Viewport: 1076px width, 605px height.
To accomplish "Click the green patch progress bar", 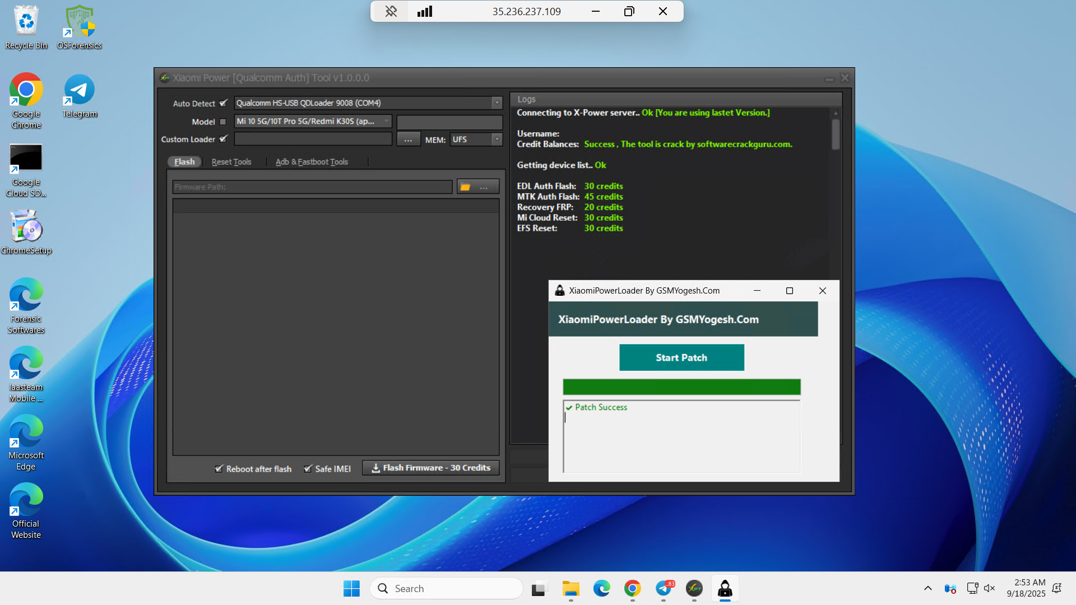I will click(x=681, y=387).
